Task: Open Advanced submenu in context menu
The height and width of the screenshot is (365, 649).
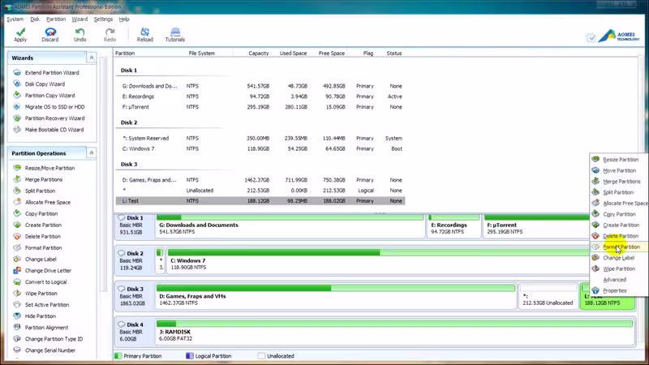Action: [619, 280]
